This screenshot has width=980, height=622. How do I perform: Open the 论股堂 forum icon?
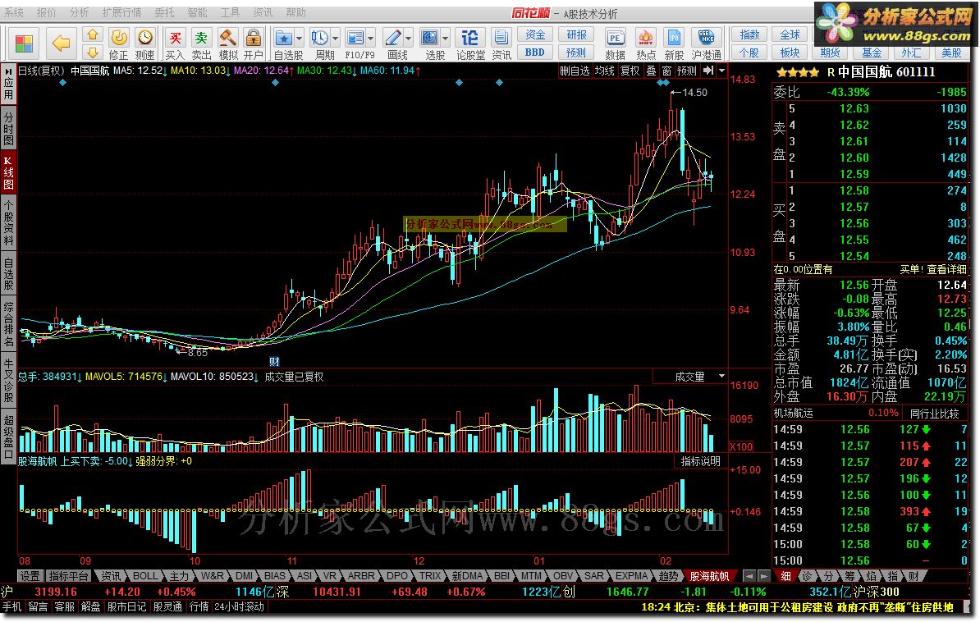coord(470,38)
